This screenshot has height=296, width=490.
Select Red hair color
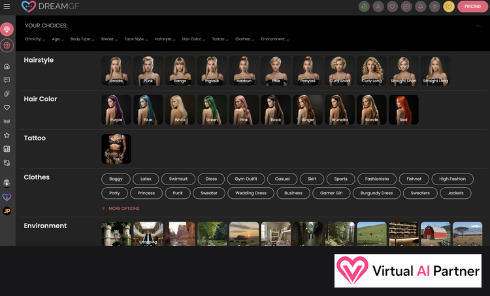(404, 110)
